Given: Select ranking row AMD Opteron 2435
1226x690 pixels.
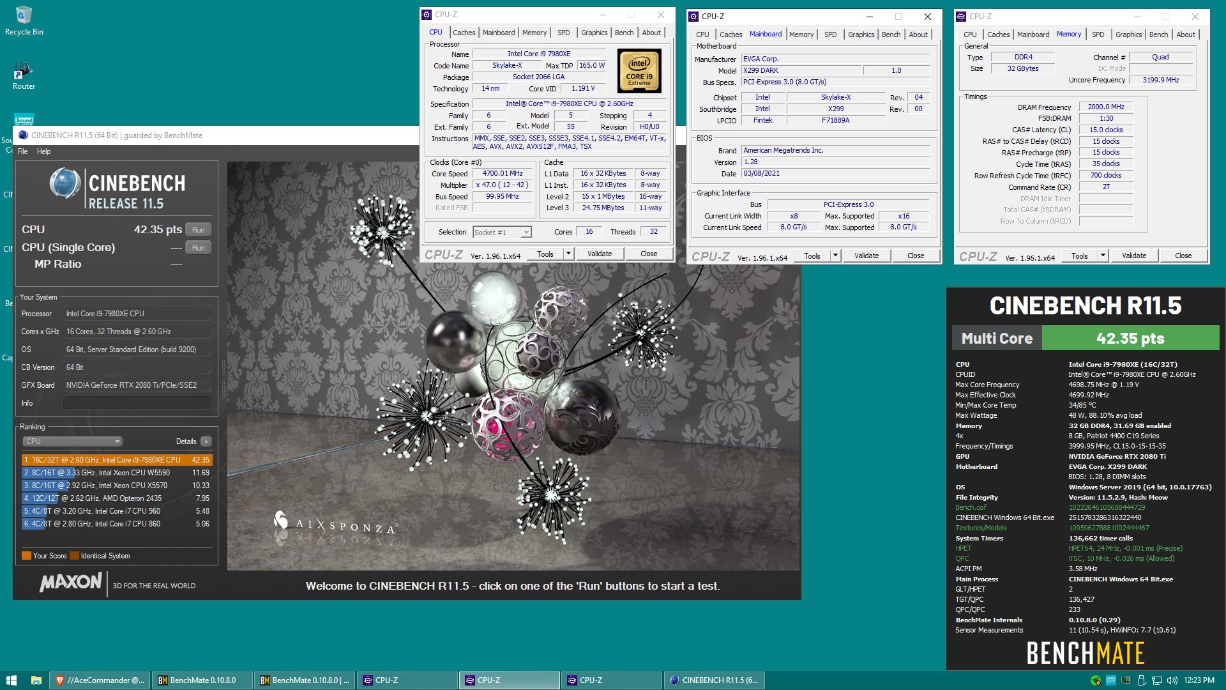Looking at the screenshot, I should tap(116, 498).
